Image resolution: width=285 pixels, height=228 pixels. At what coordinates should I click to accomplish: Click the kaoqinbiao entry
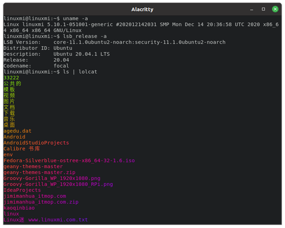click(x=18, y=208)
